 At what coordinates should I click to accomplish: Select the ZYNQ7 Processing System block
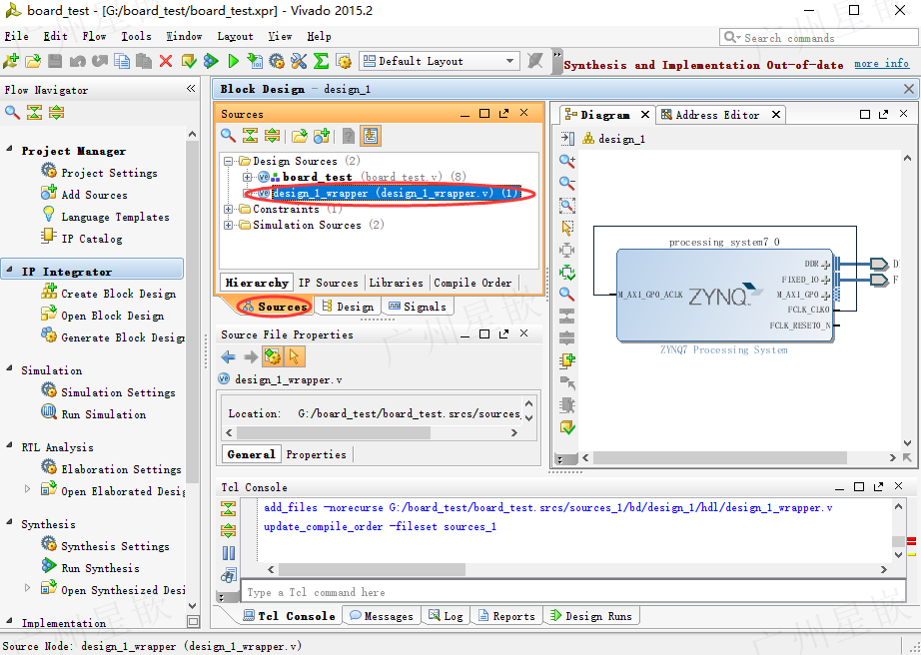click(x=725, y=296)
